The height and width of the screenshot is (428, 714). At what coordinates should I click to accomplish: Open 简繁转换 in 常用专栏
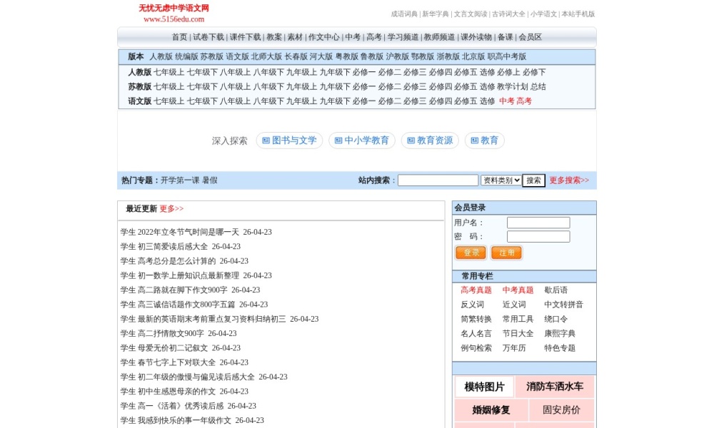pyautogui.click(x=476, y=320)
